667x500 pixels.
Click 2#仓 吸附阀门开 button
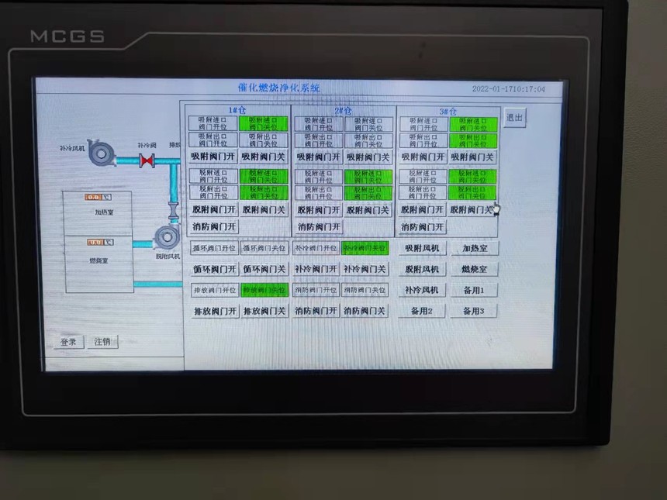point(318,157)
